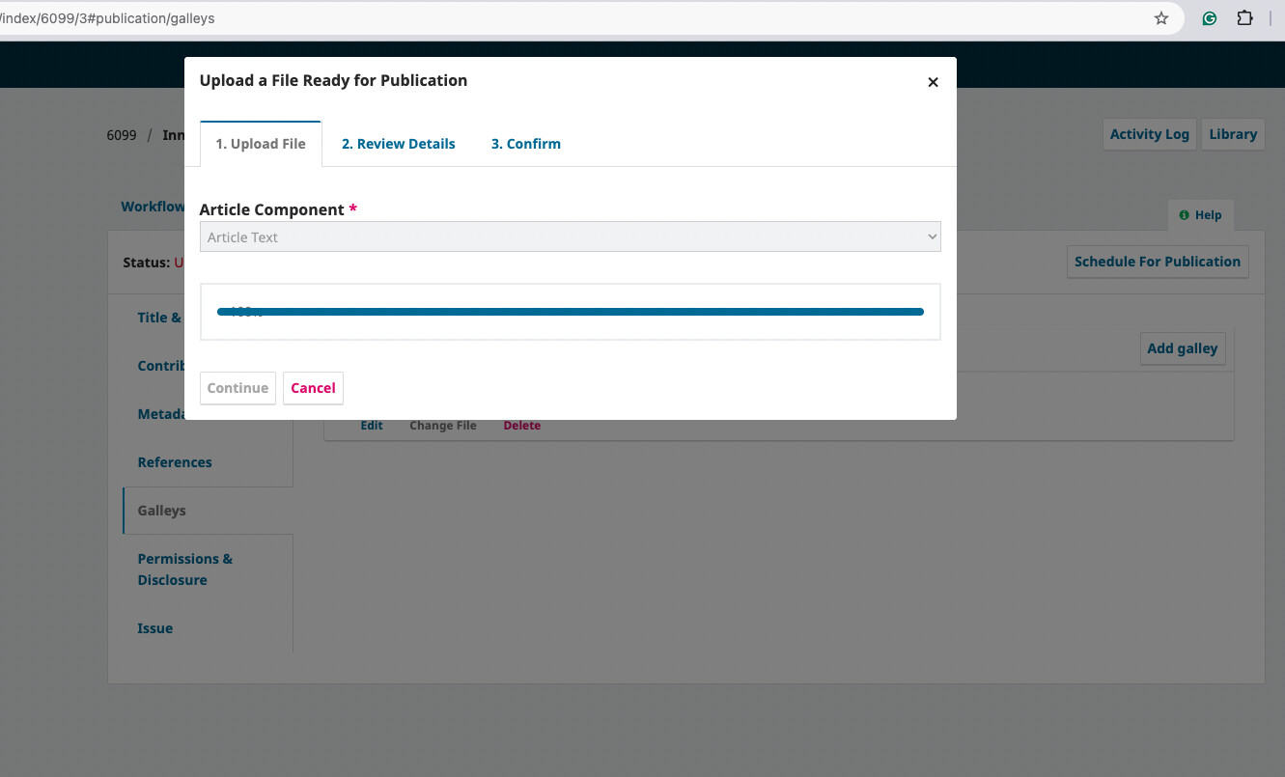Close the upload dialog with the X
The width and height of the screenshot is (1285, 777).
933,82
